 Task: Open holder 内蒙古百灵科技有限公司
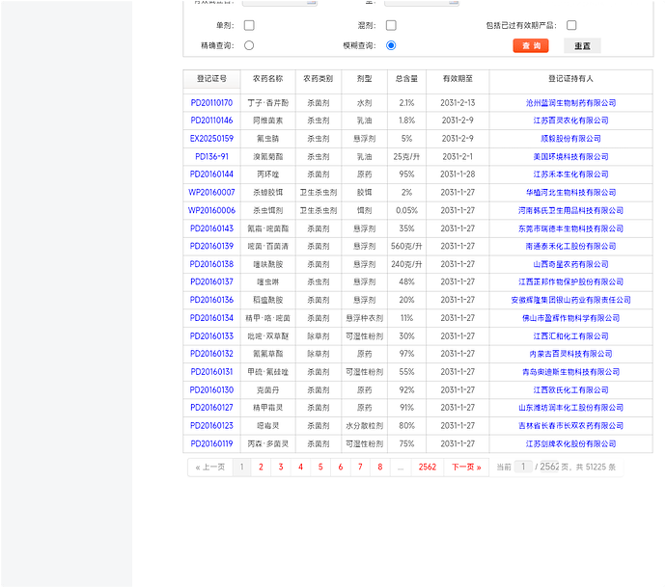[570, 354]
